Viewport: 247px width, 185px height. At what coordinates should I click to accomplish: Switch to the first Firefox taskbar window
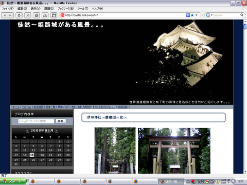41,181
